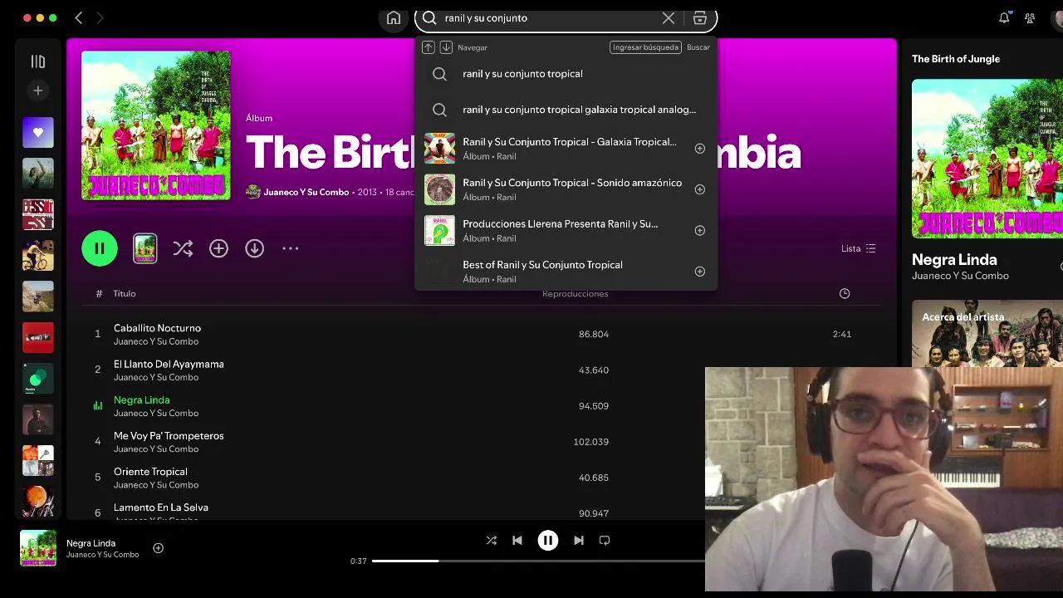Add Producciones Llerena album to library
This screenshot has width=1063, height=598.
point(699,231)
